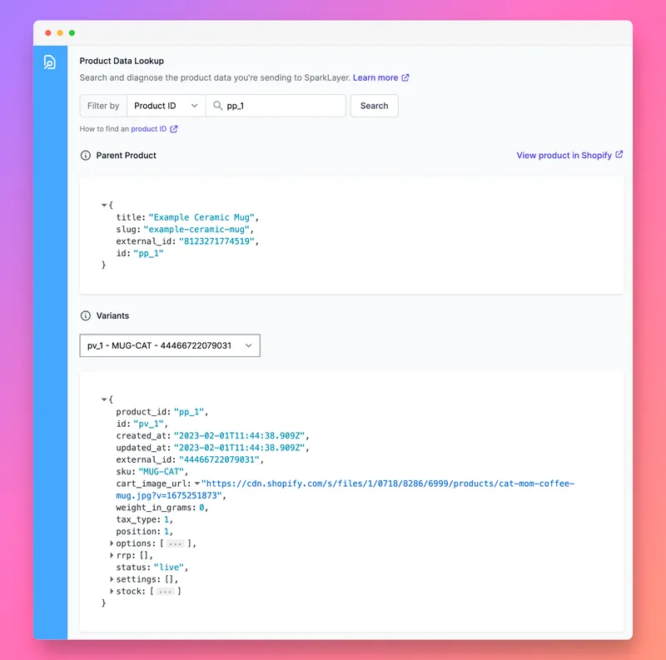Click the external-link icon after Learn more
This screenshot has height=660, width=666.
(x=405, y=77)
